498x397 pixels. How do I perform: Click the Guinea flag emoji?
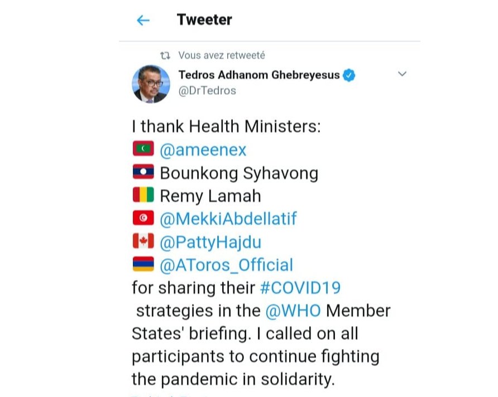click(x=143, y=195)
